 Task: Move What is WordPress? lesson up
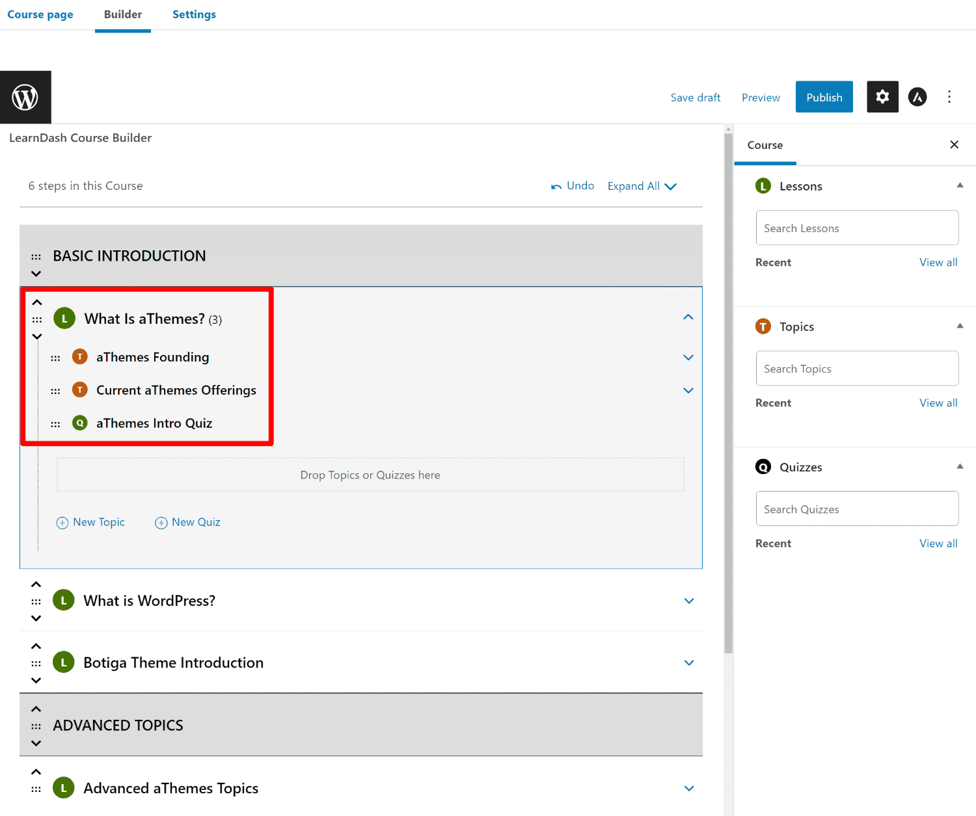(x=36, y=584)
